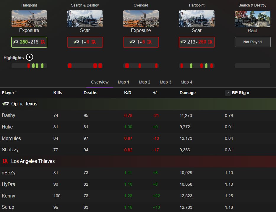Open player Mercules's profile
Screen dimensions: 276x212
[11, 138]
